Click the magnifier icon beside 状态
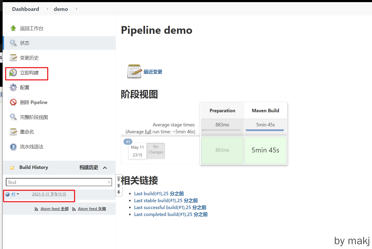 click(13, 43)
